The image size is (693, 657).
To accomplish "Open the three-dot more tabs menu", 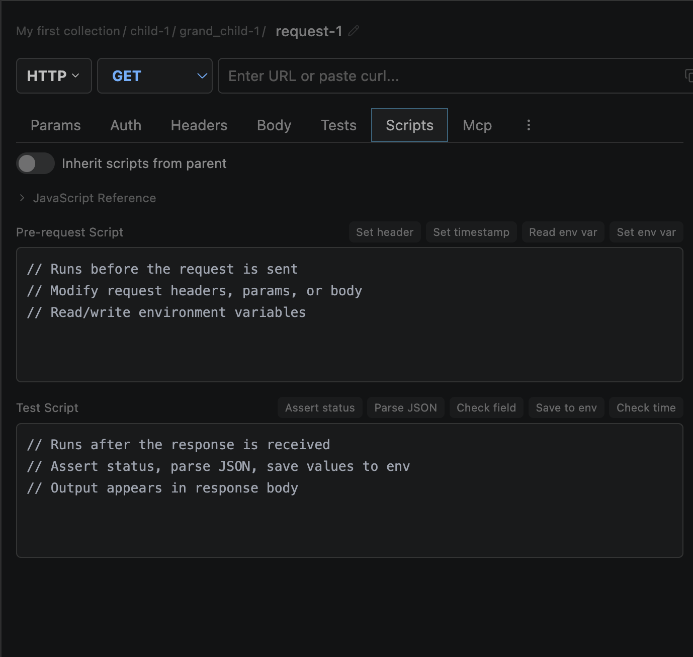I will point(528,125).
